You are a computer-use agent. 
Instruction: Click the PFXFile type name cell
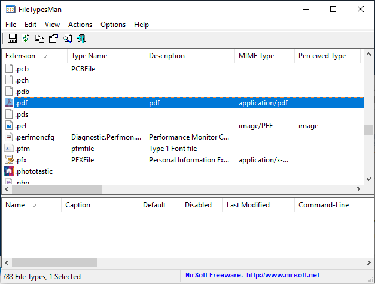coord(83,160)
